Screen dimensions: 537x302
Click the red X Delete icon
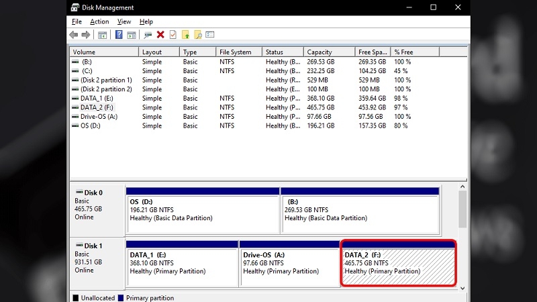(x=160, y=35)
